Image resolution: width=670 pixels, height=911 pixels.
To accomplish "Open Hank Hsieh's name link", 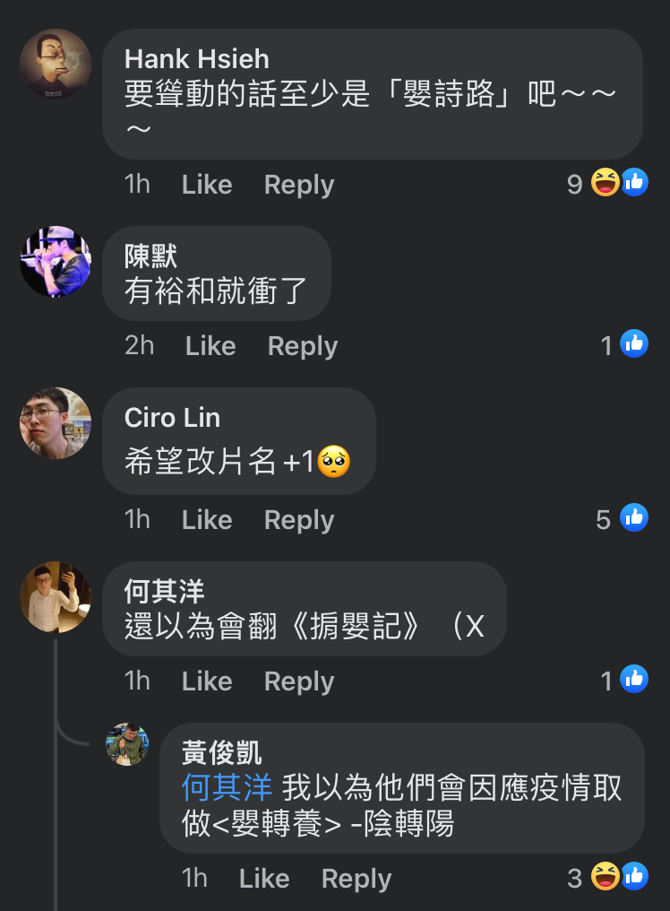I will (197, 59).
